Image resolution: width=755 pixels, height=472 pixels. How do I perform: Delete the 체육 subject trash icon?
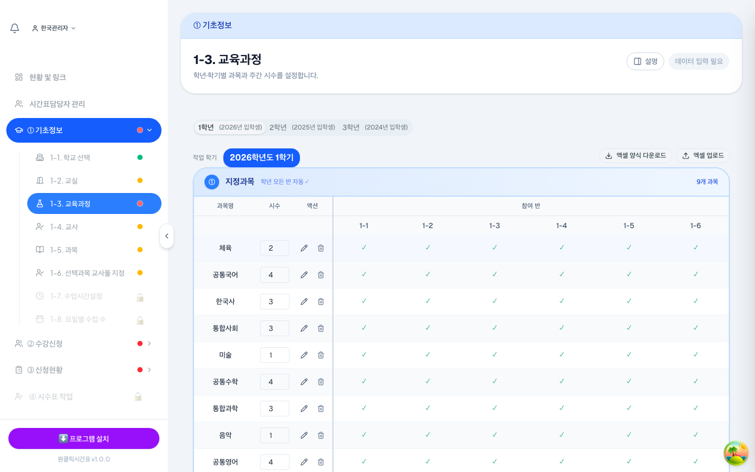[x=321, y=248]
